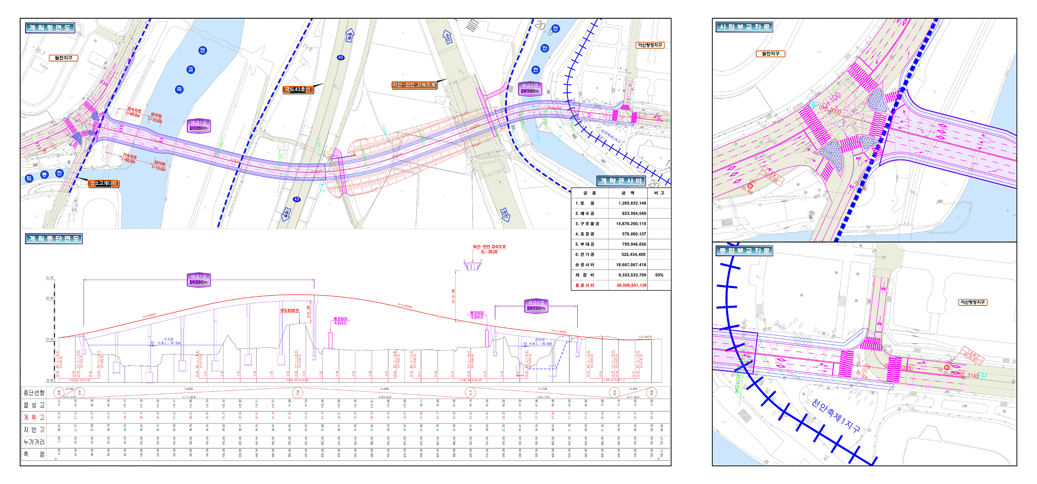Viewport: 1037px width, 484px height.
Task: Click the 천안 direction arrow on the expressway
Action: pos(505,214)
